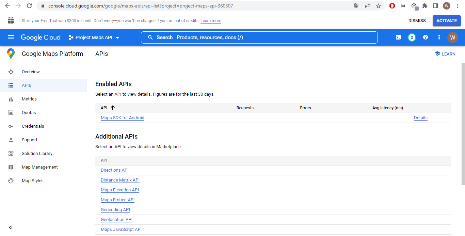Open the Geolocation API link
The image size is (465, 236).
tap(117, 220)
